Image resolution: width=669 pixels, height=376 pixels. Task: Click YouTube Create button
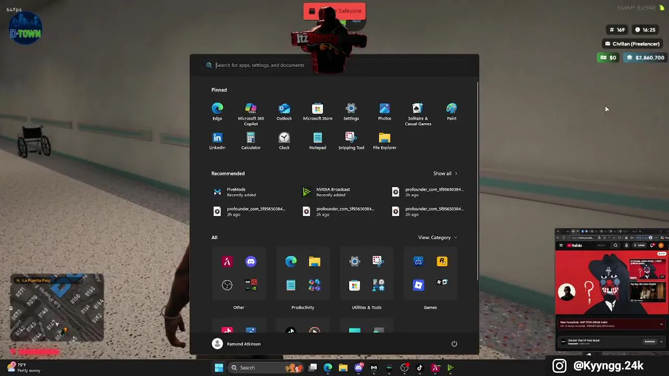tap(639, 245)
